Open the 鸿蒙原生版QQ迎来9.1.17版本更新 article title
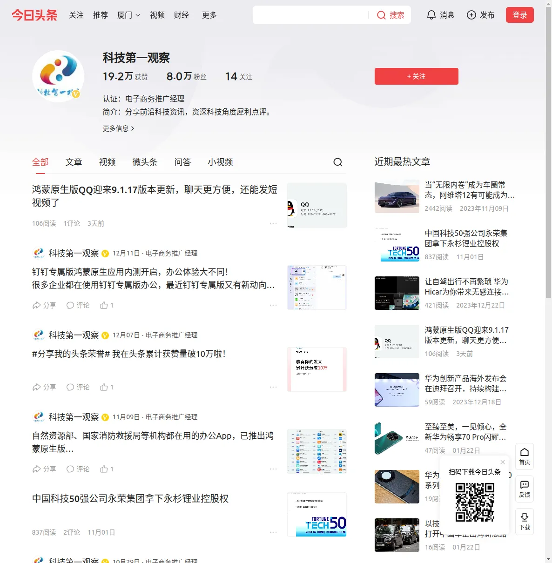Image resolution: width=552 pixels, height=563 pixels. coord(155,196)
